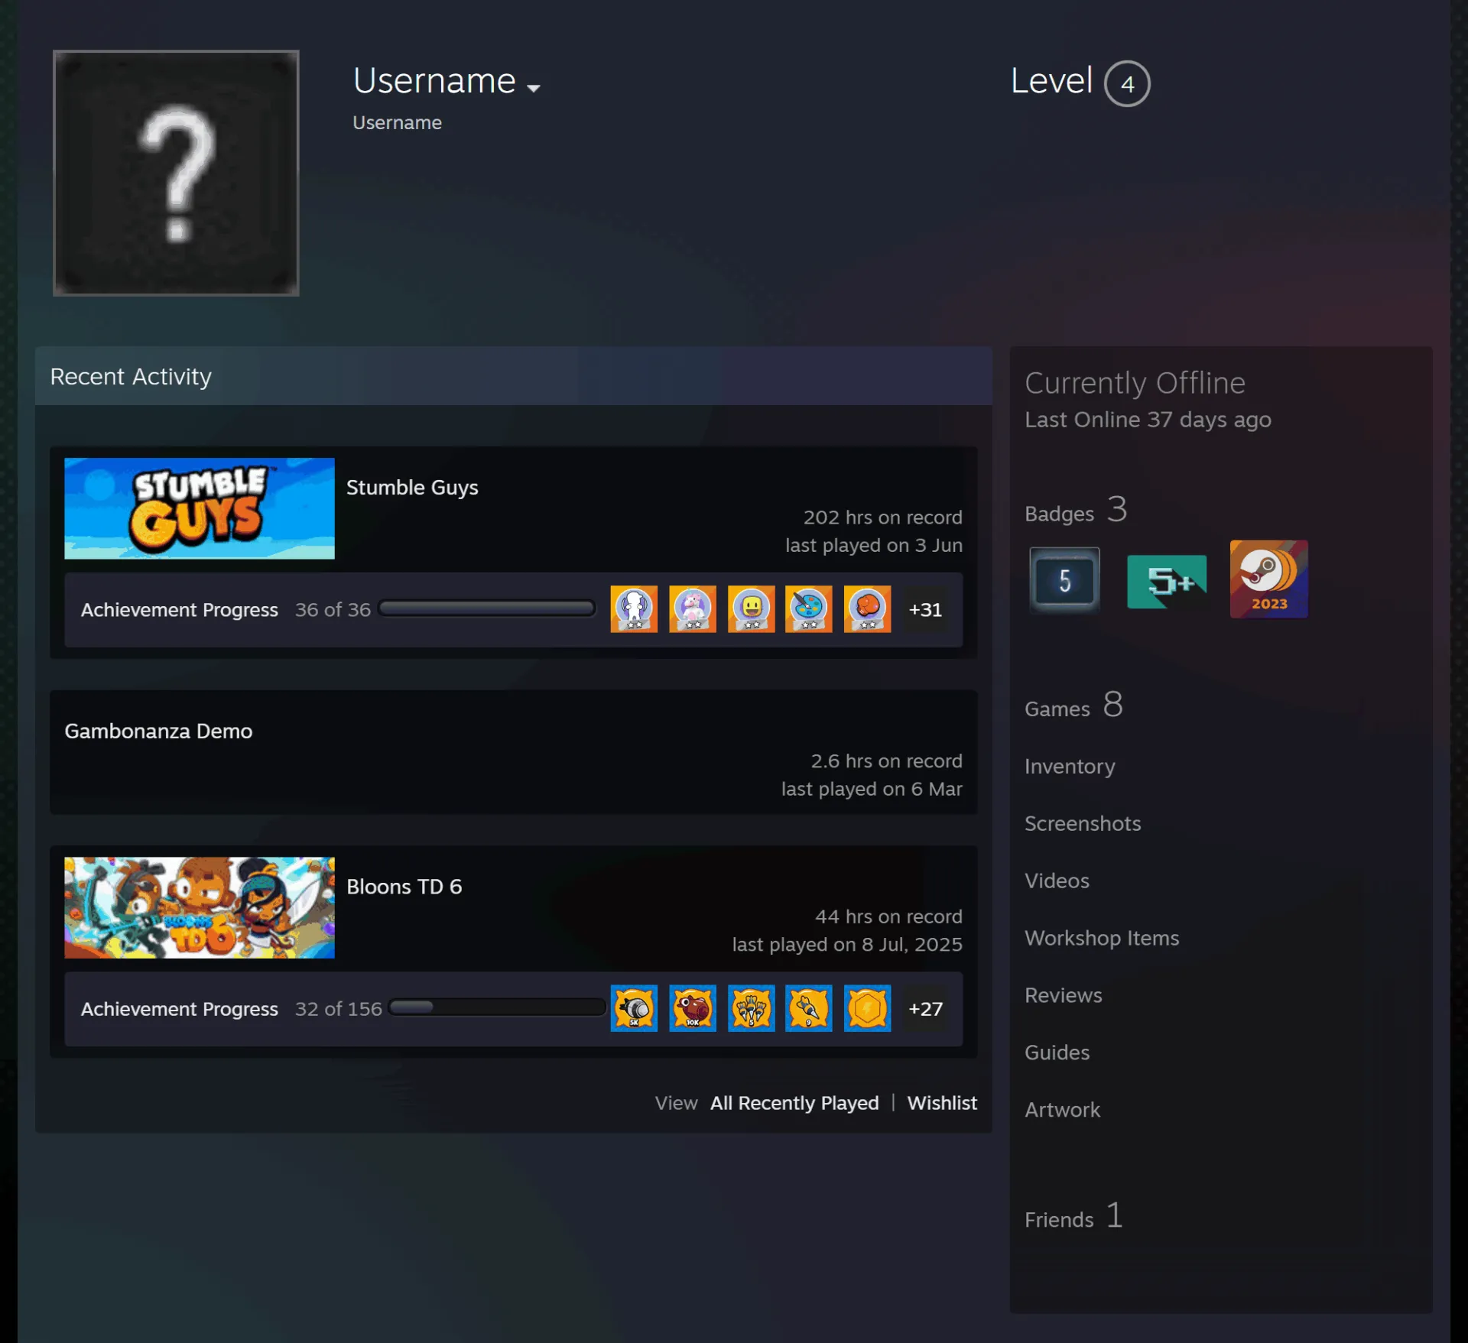The height and width of the screenshot is (1343, 1468).
Task: Click the green 5+ games badge
Action: pyautogui.click(x=1167, y=582)
